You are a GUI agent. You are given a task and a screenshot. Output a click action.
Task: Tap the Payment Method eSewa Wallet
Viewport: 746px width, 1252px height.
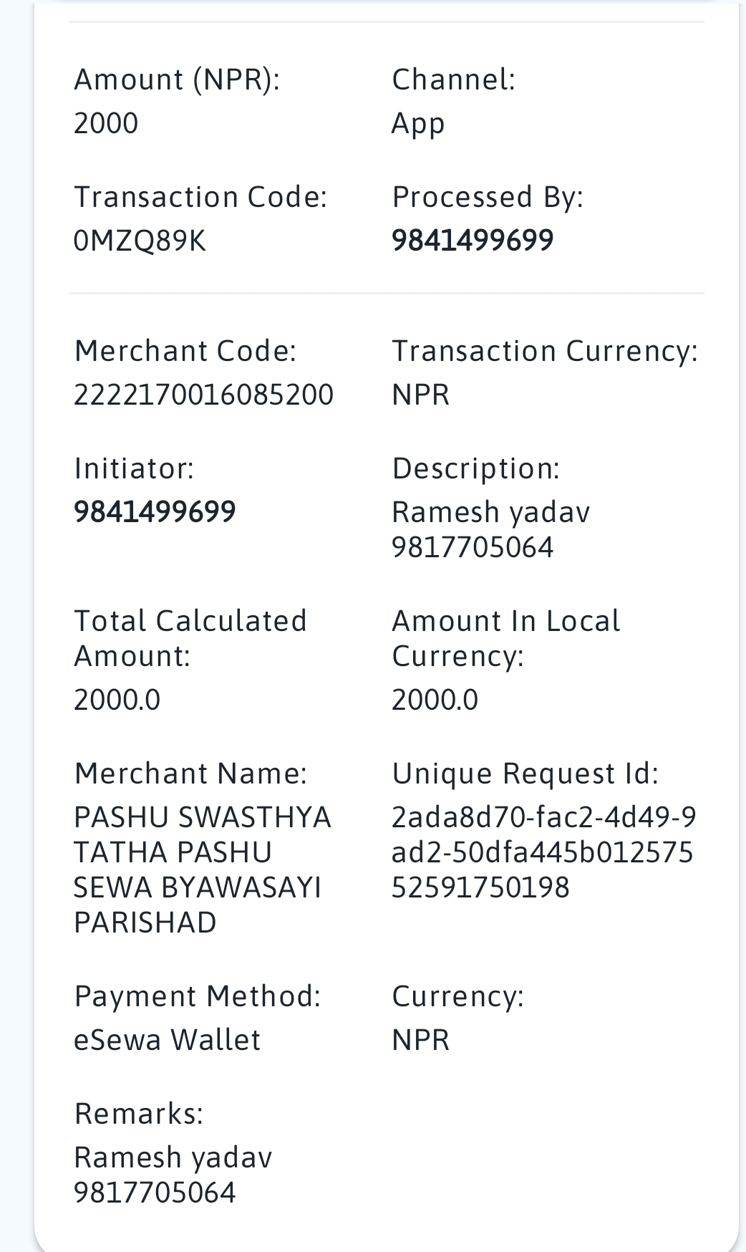tap(167, 1040)
